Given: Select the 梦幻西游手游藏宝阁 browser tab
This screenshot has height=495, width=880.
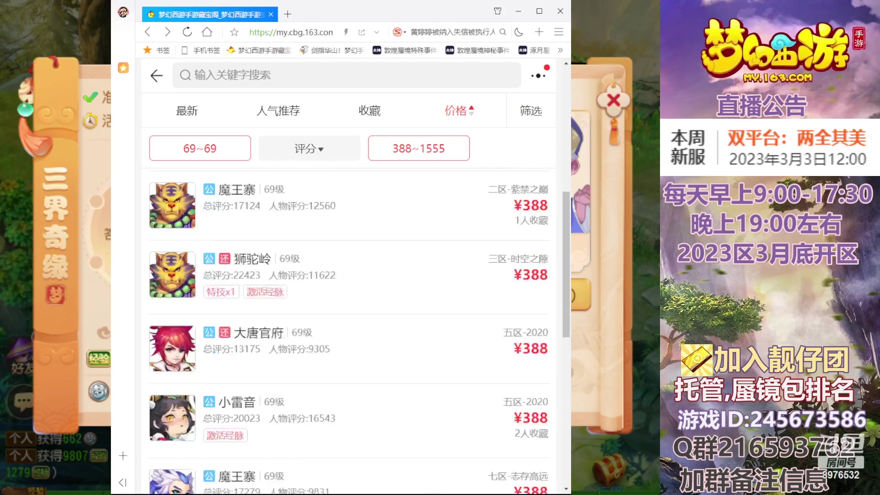Looking at the screenshot, I should (209, 15).
